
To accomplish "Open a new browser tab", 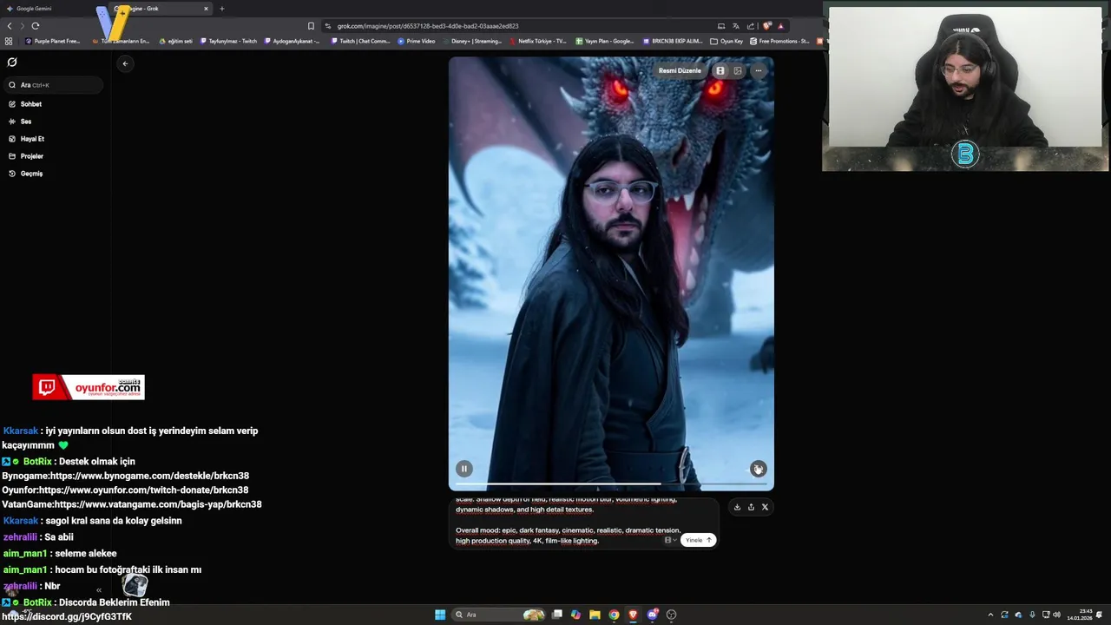I will (x=221, y=9).
